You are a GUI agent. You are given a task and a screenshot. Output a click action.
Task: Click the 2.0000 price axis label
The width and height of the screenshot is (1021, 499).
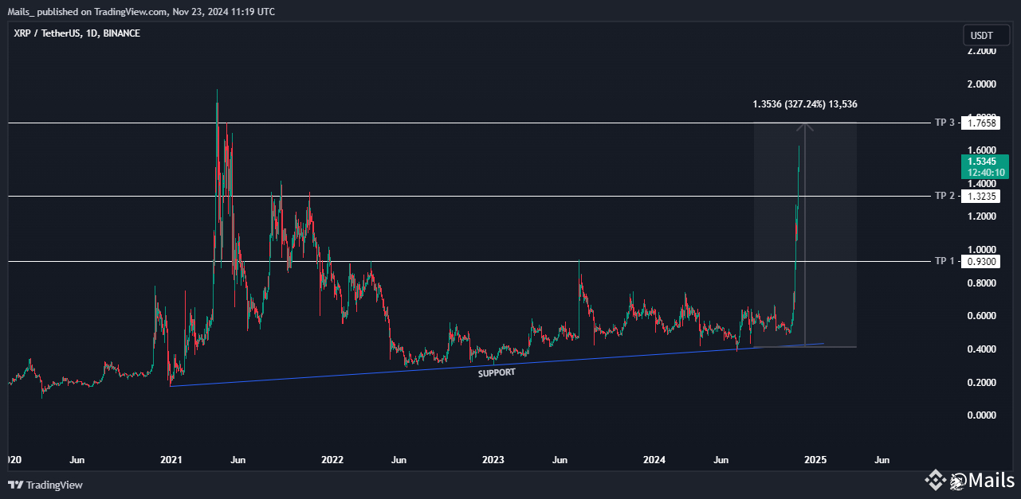[x=981, y=84]
